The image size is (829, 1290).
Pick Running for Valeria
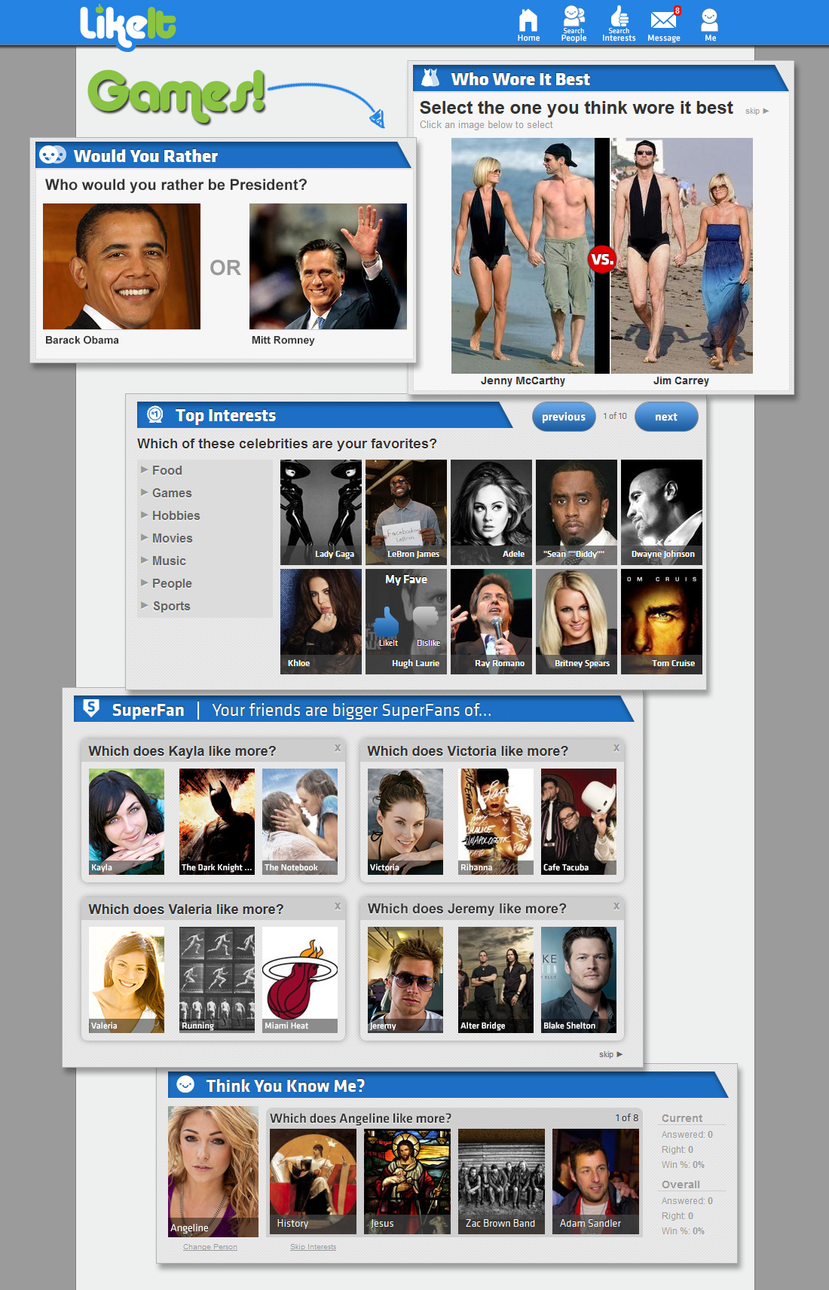point(217,980)
